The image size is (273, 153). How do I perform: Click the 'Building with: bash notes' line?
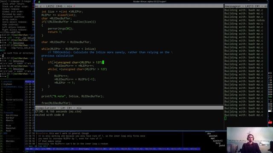(x=244, y=20)
